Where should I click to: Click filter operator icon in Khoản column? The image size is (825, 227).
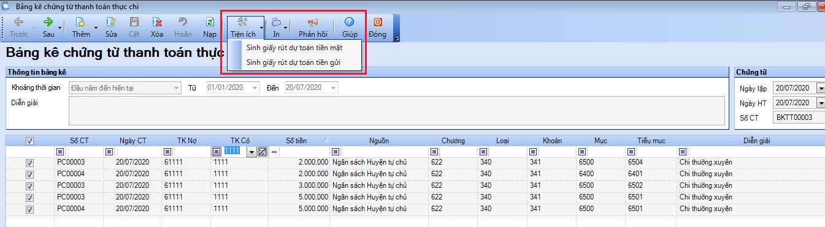coord(532,152)
